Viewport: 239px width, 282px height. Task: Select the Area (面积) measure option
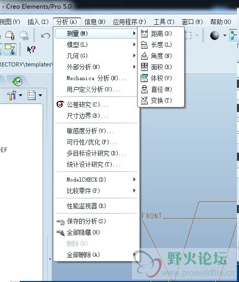161,67
